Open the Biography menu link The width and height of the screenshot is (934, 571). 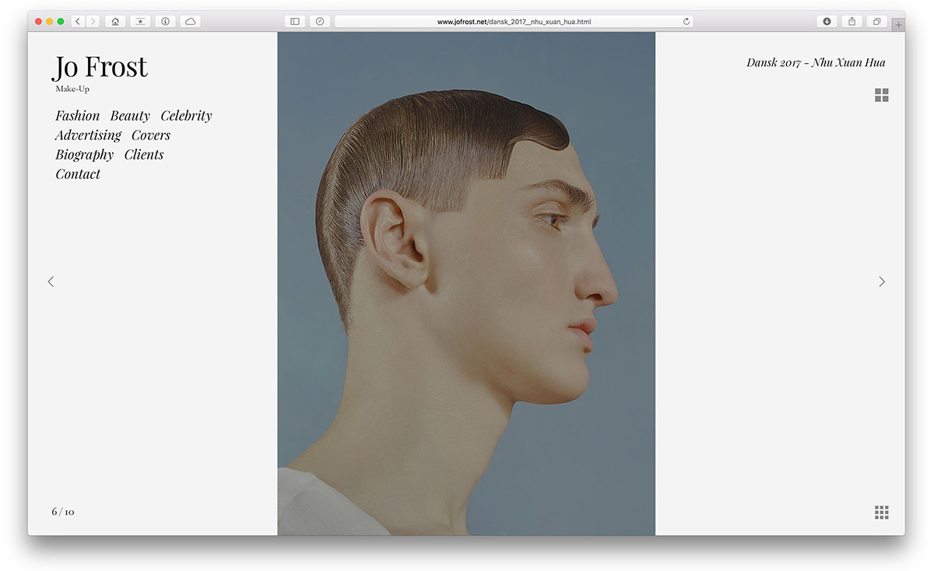85,155
